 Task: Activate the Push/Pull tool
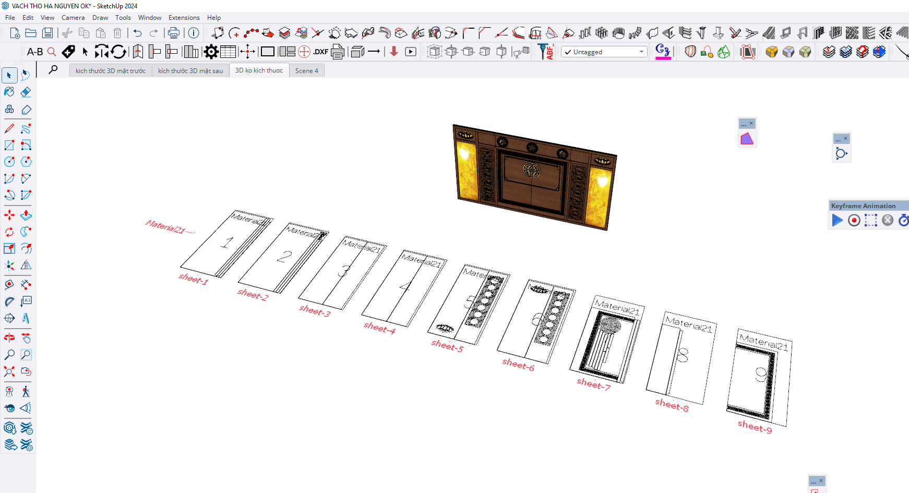(26, 215)
